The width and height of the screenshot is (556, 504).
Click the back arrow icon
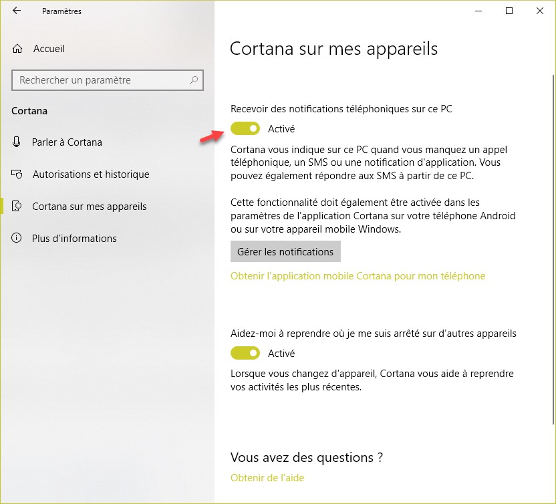point(17,11)
